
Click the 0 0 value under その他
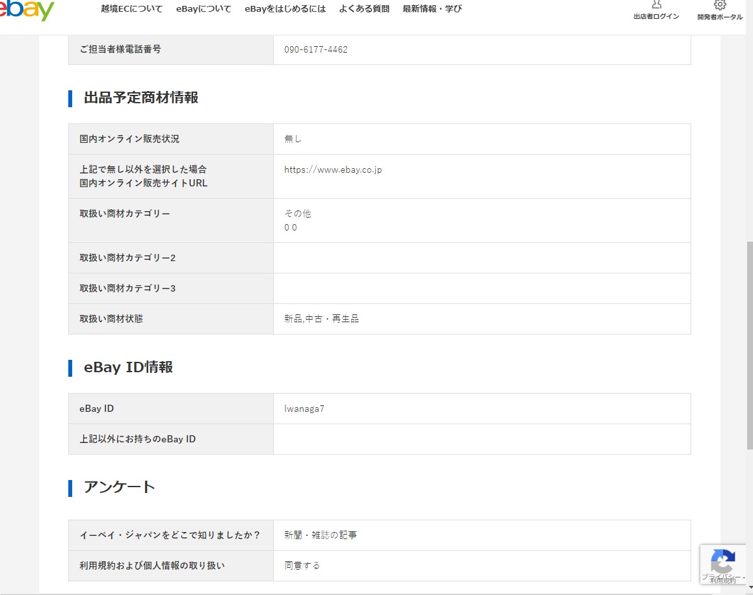click(x=290, y=227)
